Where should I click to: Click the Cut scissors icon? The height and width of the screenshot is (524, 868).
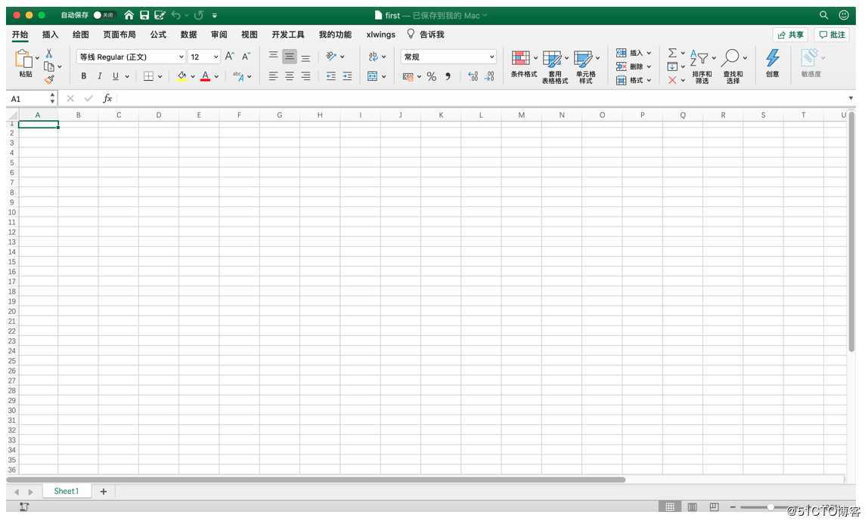[48, 53]
